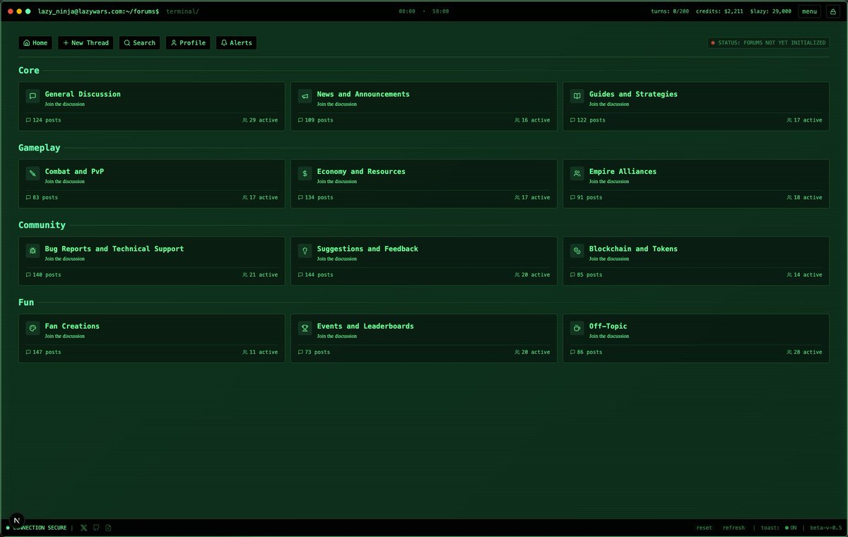Click the '124 posts' count in General Discussion
This screenshot has height=537, width=848.
coord(43,120)
